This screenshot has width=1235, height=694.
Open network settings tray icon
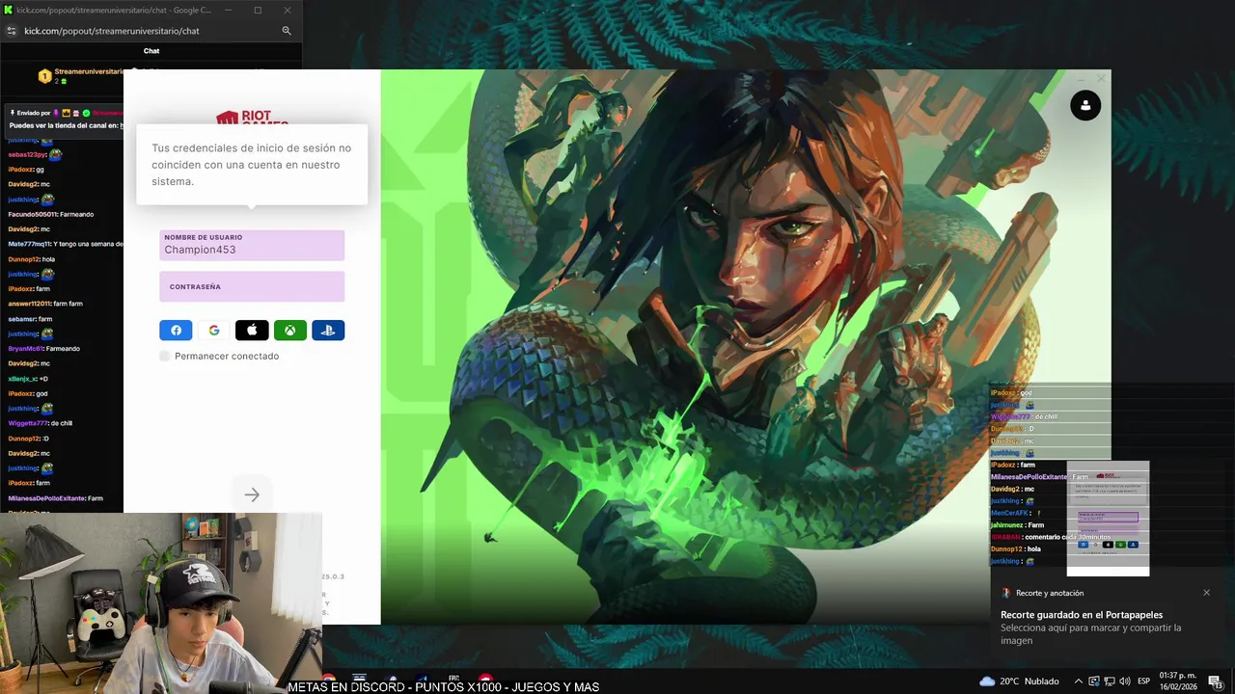1110,681
